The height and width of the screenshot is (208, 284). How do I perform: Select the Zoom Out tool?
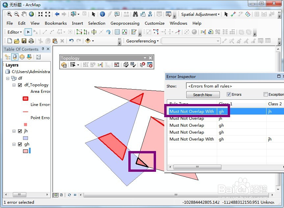point(16,14)
